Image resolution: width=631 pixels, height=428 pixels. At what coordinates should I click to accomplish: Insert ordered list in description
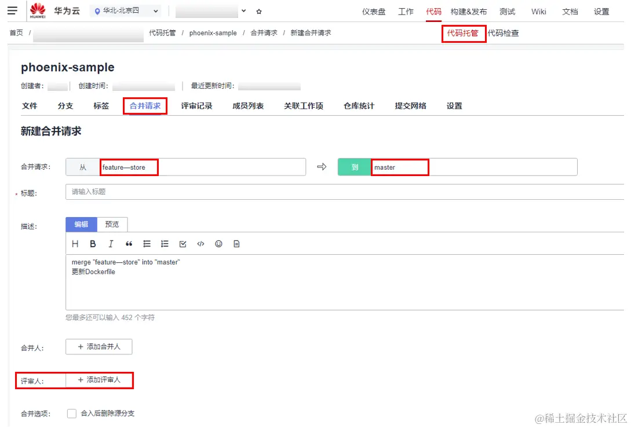[x=165, y=244]
